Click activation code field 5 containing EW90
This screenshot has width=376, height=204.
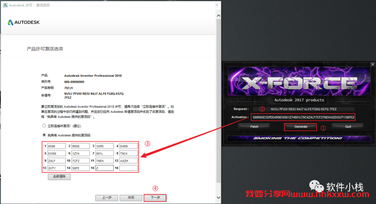coord(56,153)
